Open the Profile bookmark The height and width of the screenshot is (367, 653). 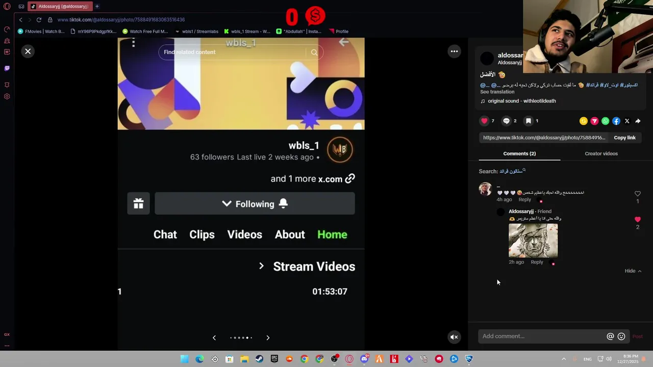click(338, 31)
